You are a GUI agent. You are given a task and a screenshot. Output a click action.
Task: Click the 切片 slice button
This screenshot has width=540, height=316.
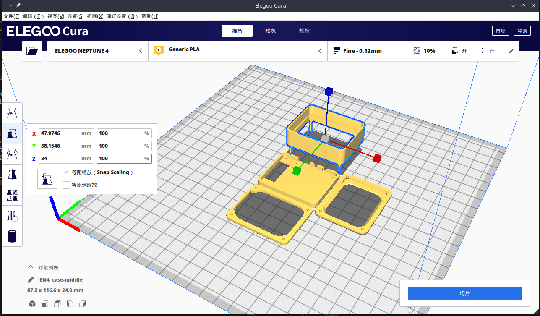(x=465, y=294)
